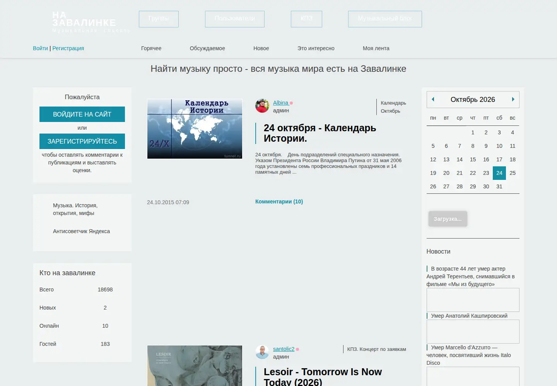
Task: Select October 1 in the calendar
Action: click(x=473, y=132)
